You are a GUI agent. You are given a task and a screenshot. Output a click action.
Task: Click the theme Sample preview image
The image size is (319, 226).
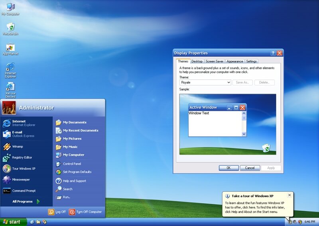point(228,124)
